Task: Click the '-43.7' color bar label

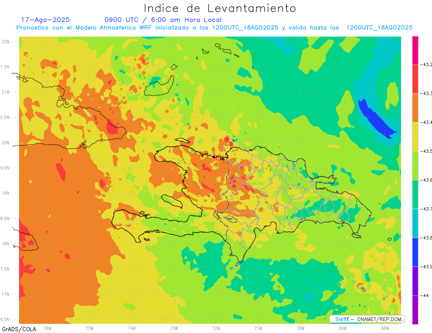Action: pyautogui.click(x=426, y=209)
